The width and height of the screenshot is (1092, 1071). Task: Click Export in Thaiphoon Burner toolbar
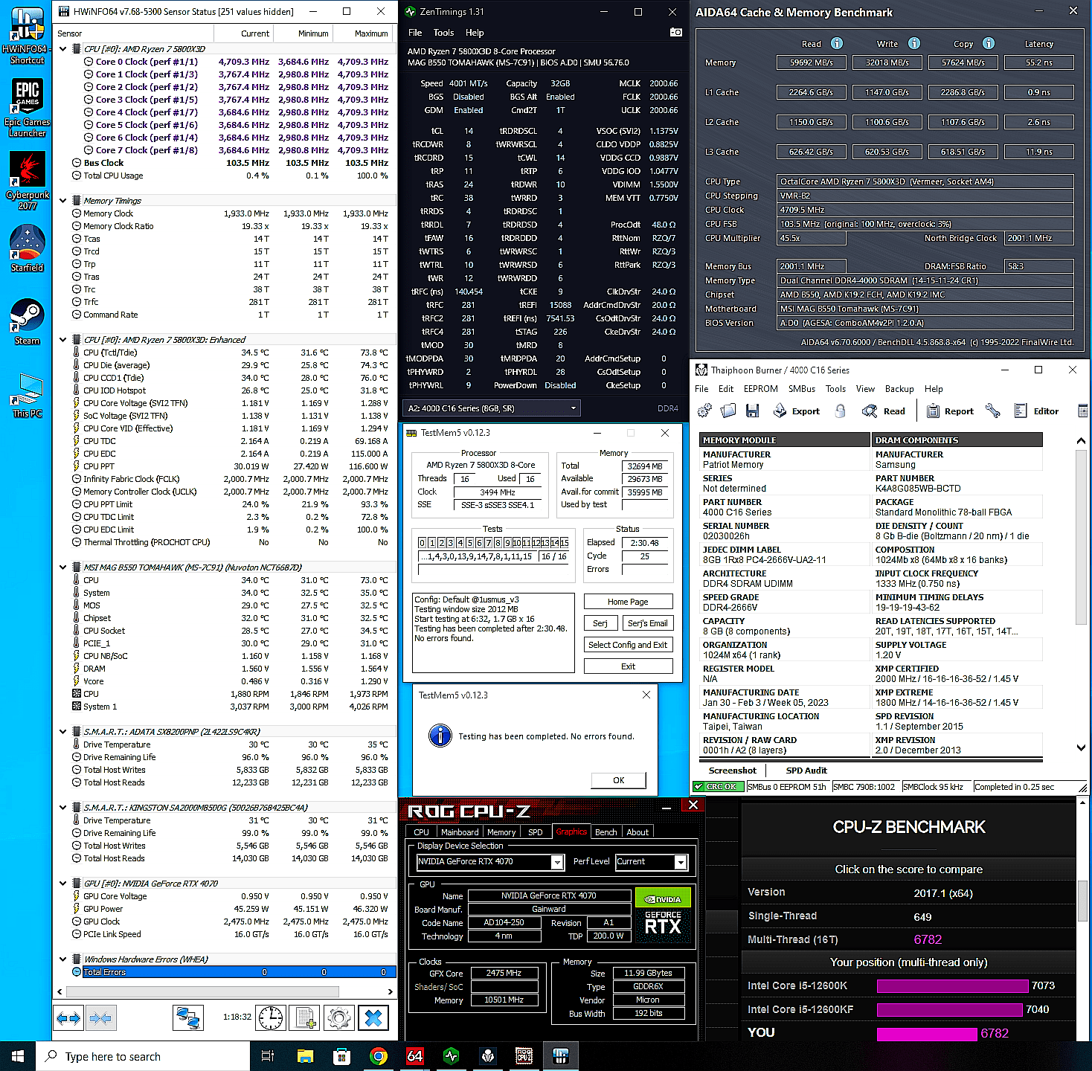pyautogui.click(x=797, y=411)
